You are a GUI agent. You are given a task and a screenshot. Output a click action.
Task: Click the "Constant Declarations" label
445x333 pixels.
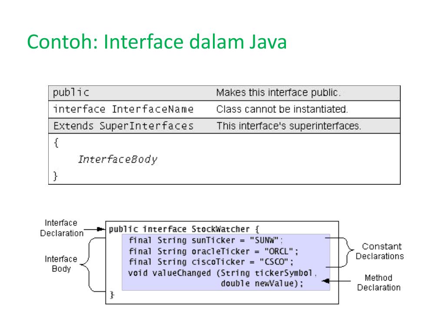tap(380, 251)
